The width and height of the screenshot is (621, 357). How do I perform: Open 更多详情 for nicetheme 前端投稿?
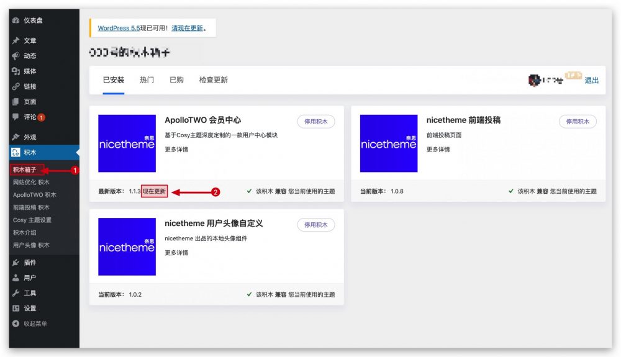(x=438, y=150)
